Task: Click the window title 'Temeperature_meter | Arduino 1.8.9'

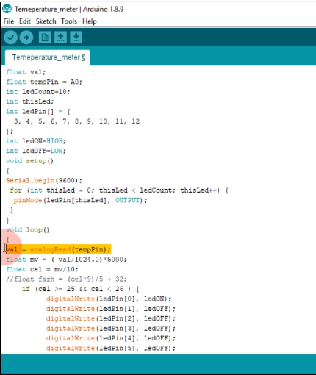Action: pos(69,10)
